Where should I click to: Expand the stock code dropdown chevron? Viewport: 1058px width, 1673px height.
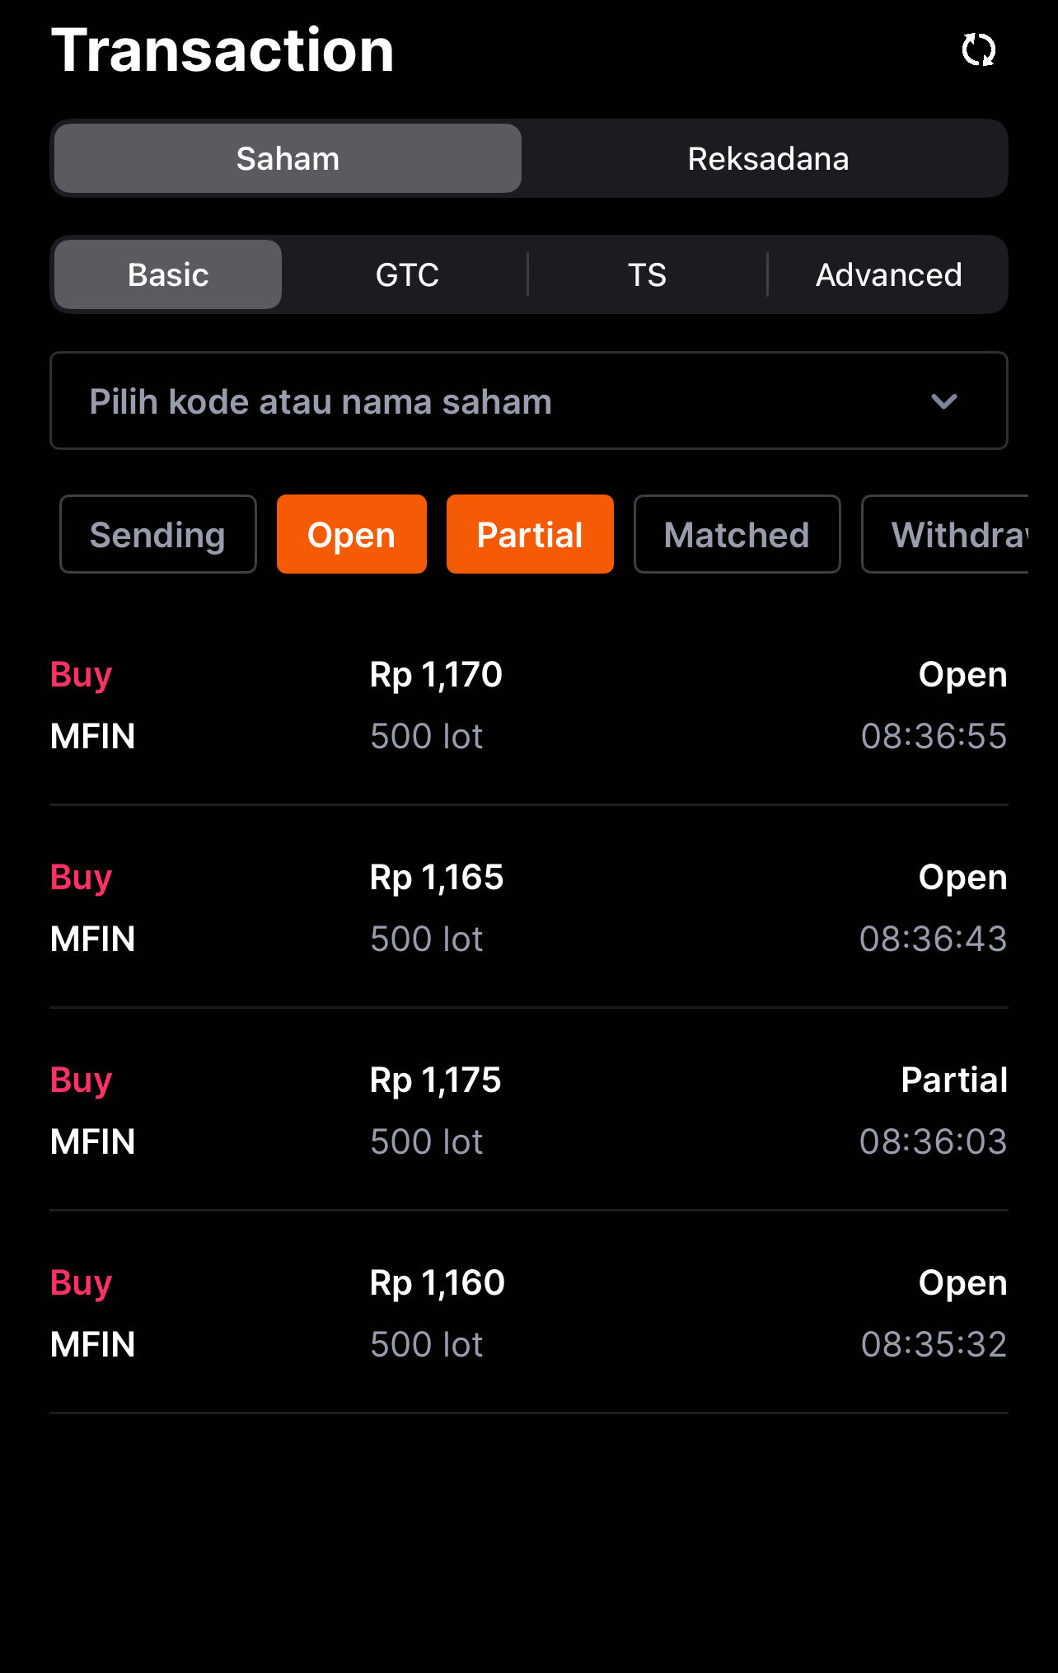943,401
